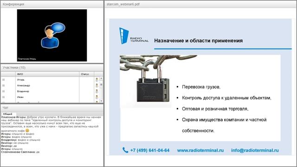Click the user icon in Иван's row
Screen dimensions: 297x167
pyautogui.click(x=97, y=97)
